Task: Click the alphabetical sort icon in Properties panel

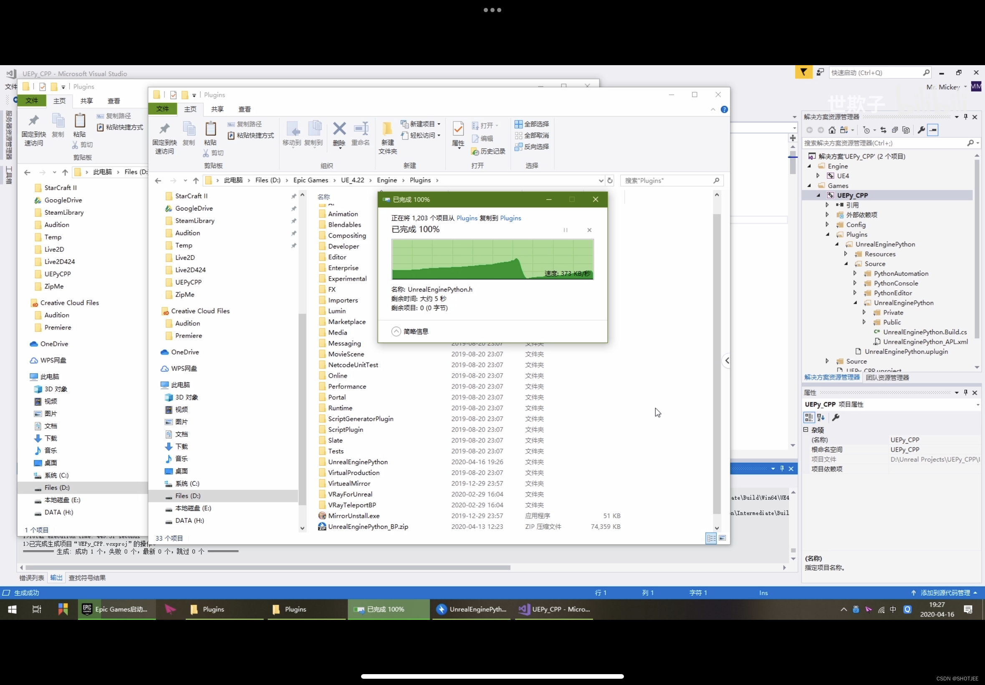Action: coord(821,417)
